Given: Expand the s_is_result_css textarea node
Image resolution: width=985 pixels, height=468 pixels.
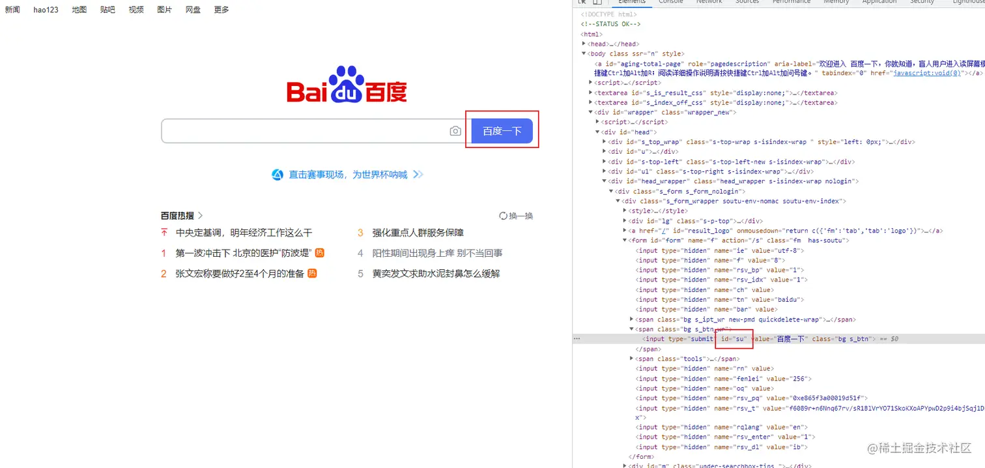Looking at the screenshot, I should click(591, 93).
